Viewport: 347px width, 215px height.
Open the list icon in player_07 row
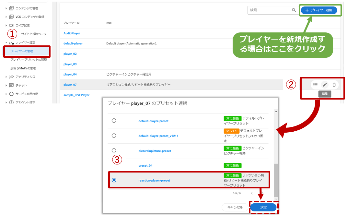(x=315, y=85)
